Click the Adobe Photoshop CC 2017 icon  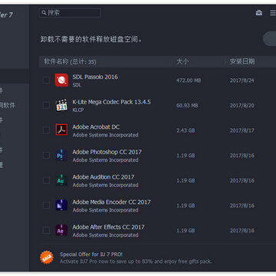(61, 155)
